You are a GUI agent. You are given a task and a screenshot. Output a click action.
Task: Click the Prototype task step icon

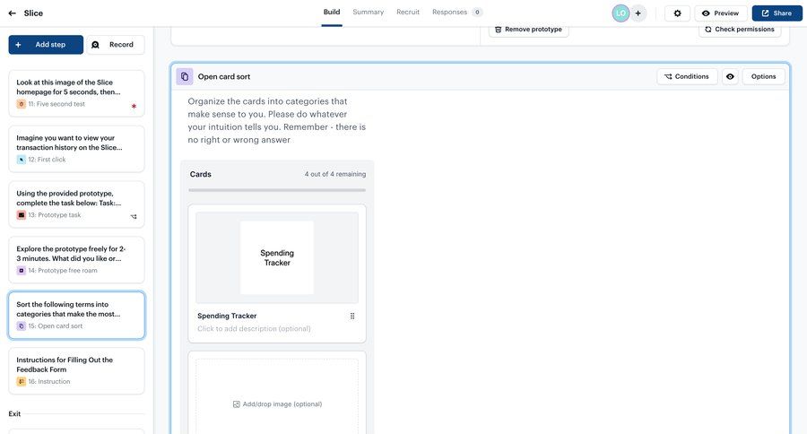click(x=22, y=215)
